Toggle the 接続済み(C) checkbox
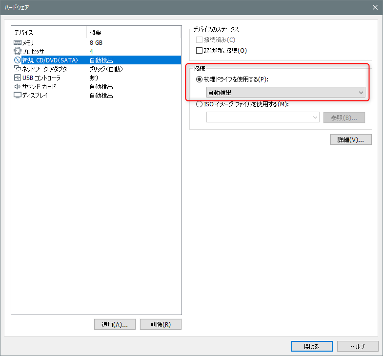 point(199,40)
